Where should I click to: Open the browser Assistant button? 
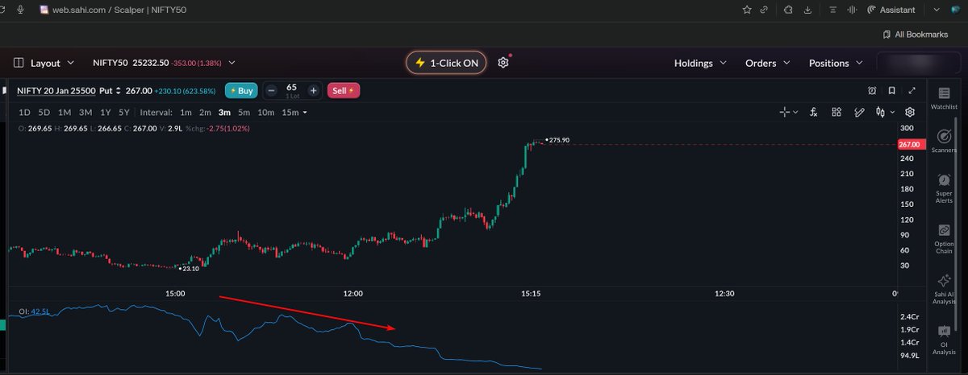[891, 10]
